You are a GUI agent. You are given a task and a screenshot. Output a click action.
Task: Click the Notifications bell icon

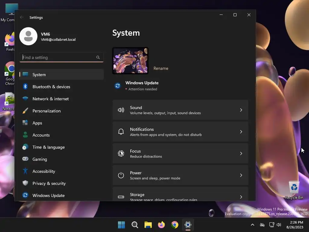pos(121,132)
